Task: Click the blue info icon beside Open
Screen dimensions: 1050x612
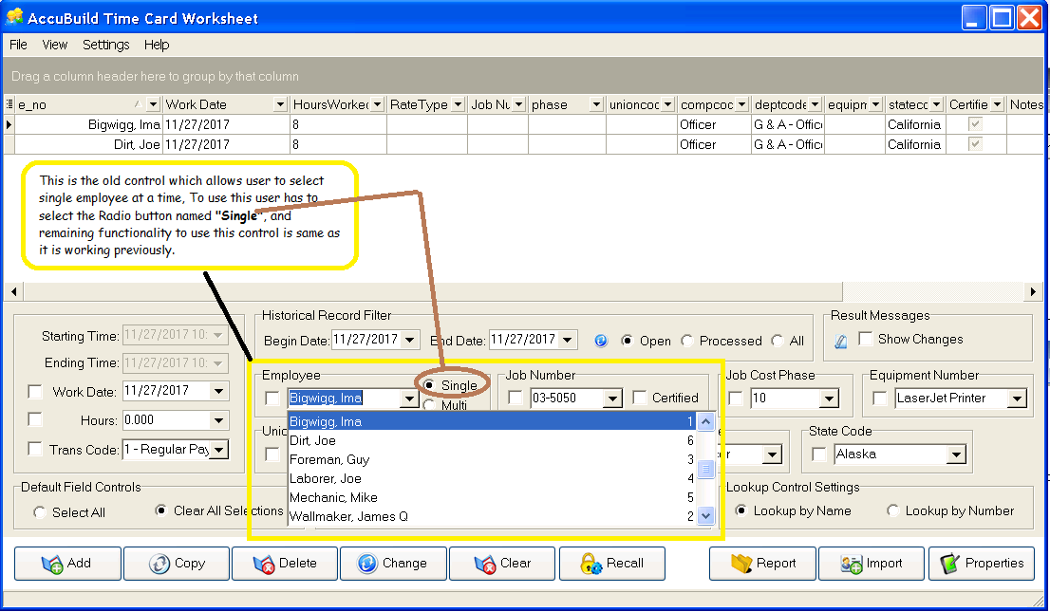Action: (601, 341)
